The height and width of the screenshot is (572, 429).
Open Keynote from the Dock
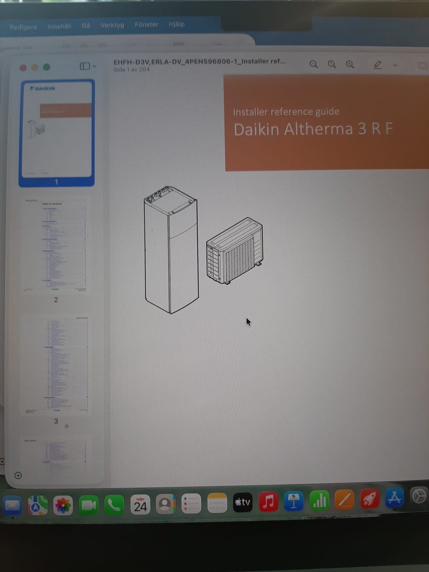click(294, 501)
